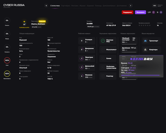
Task: Click the phone balance руб. на счету
Action: tap(93, 26)
